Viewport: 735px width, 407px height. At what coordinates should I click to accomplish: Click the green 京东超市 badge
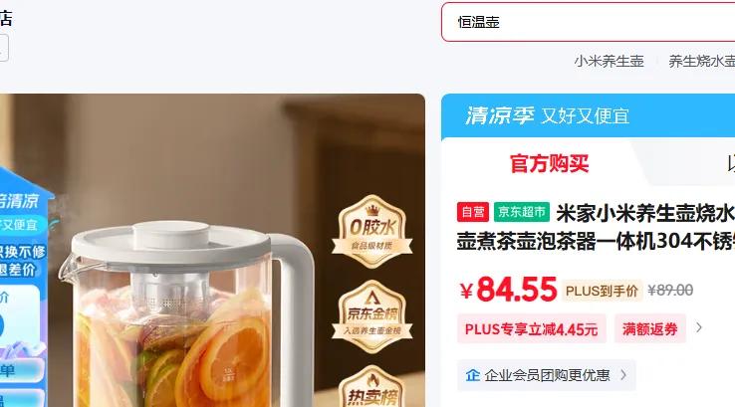point(522,212)
